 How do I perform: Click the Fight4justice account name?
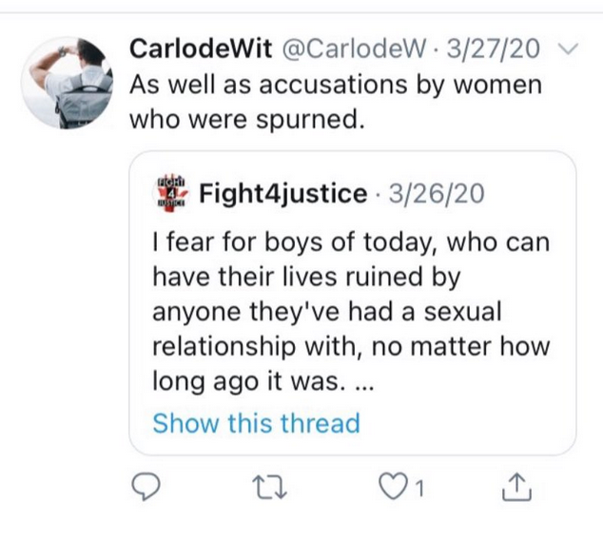(x=283, y=194)
